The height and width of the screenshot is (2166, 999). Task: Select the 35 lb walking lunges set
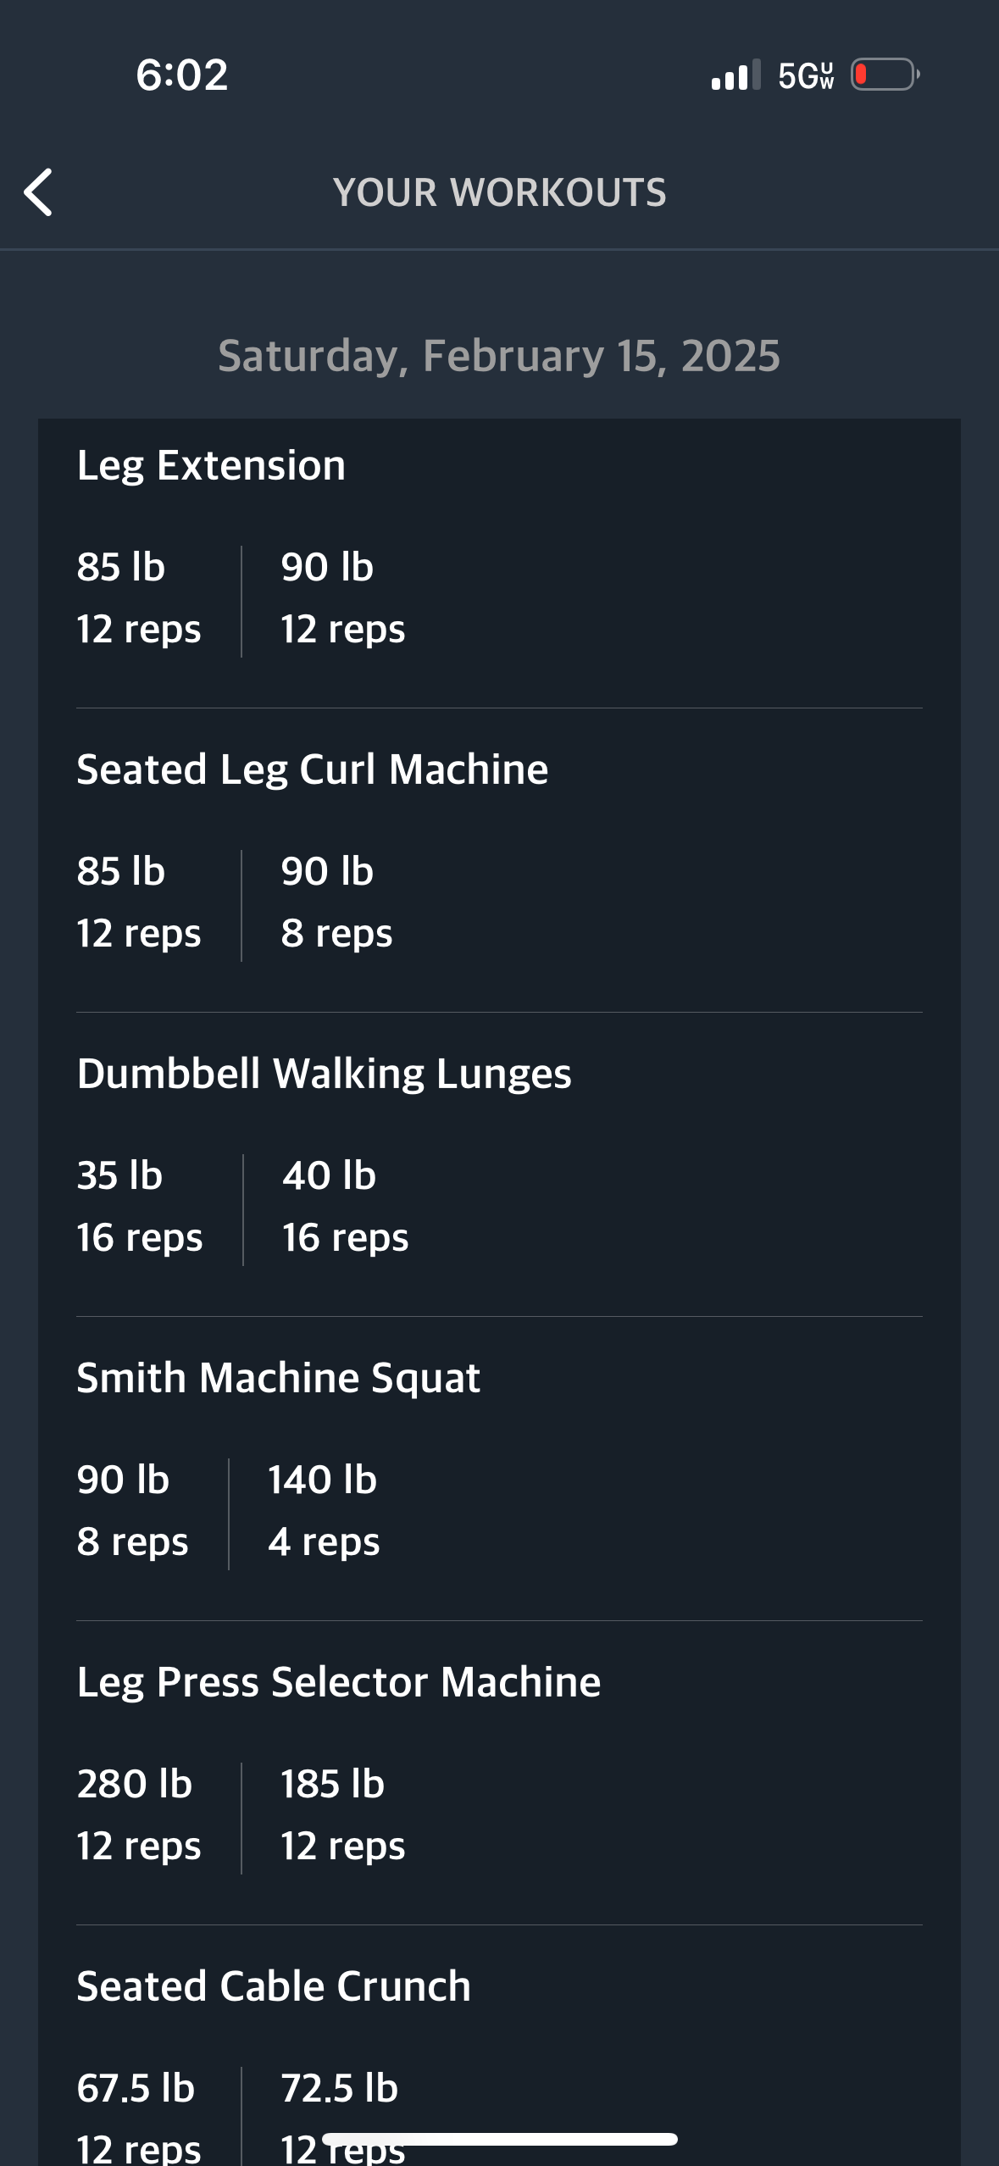140,1207
